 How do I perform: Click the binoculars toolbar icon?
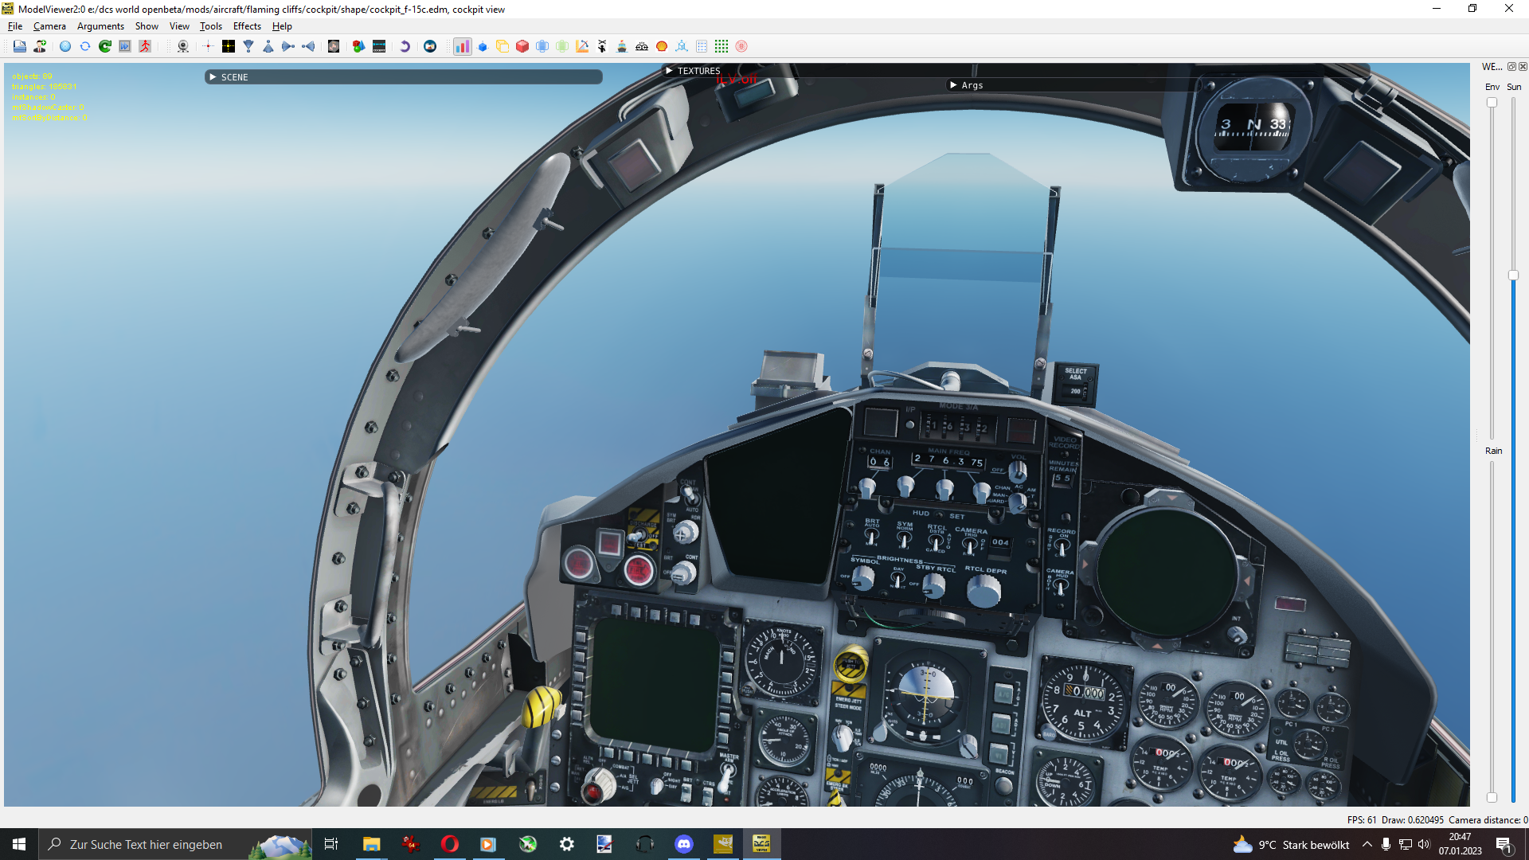pyautogui.click(x=642, y=46)
